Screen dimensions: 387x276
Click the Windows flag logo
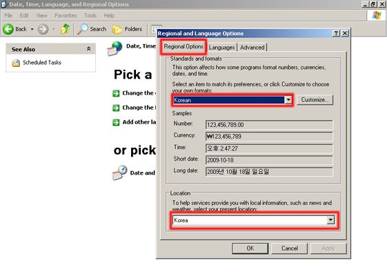click(x=377, y=15)
